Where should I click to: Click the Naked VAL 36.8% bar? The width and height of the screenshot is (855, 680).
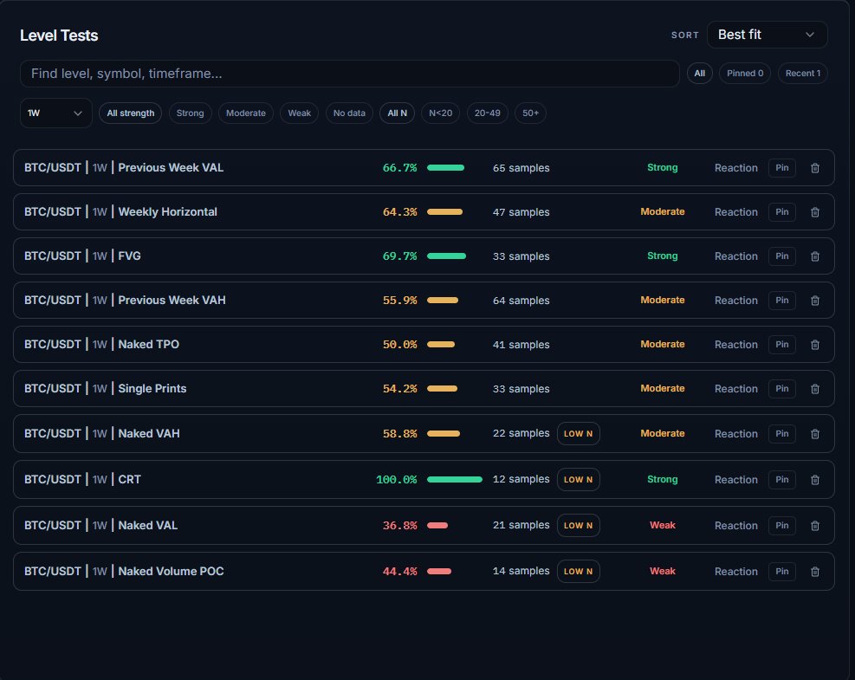click(x=437, y=525)
